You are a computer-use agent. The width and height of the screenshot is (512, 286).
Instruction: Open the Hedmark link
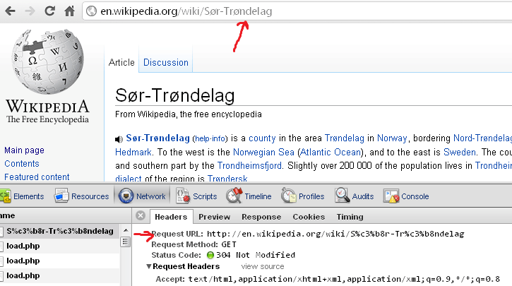(133, 152)
